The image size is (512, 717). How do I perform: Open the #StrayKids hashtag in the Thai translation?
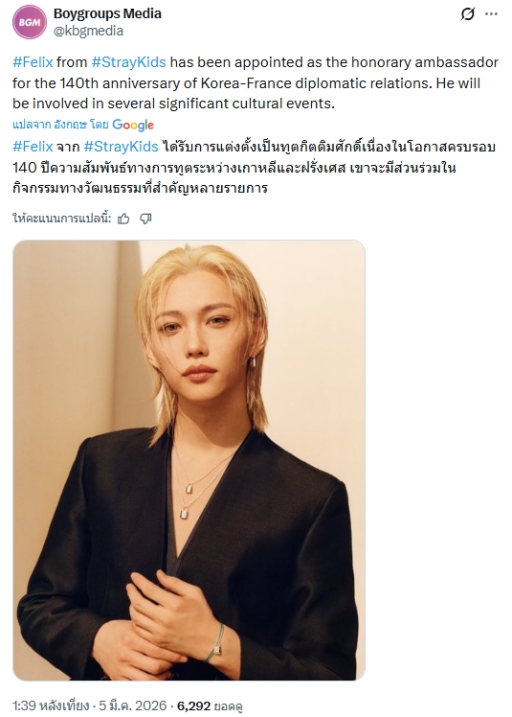tap(122, 147)
